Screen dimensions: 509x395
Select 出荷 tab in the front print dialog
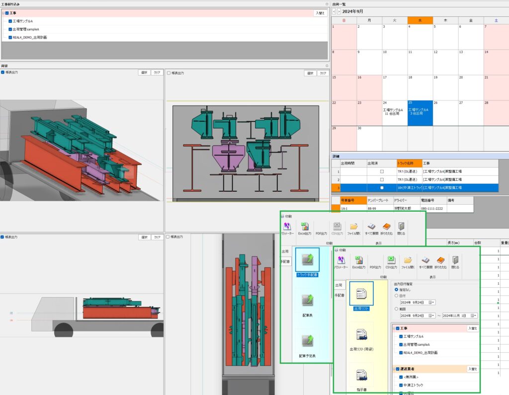coord(339,285)
